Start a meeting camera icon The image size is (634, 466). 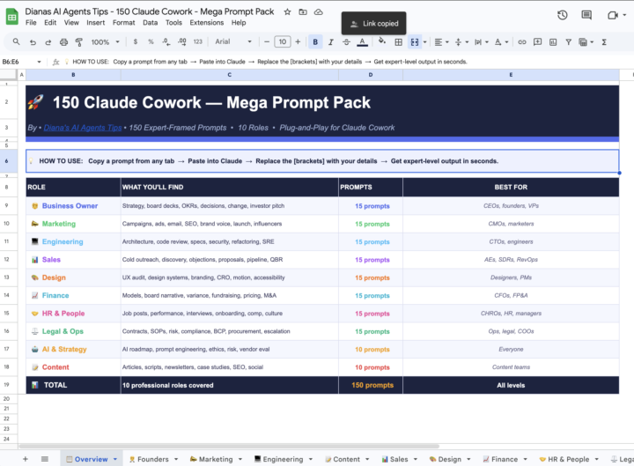click(x=613, y=15)
